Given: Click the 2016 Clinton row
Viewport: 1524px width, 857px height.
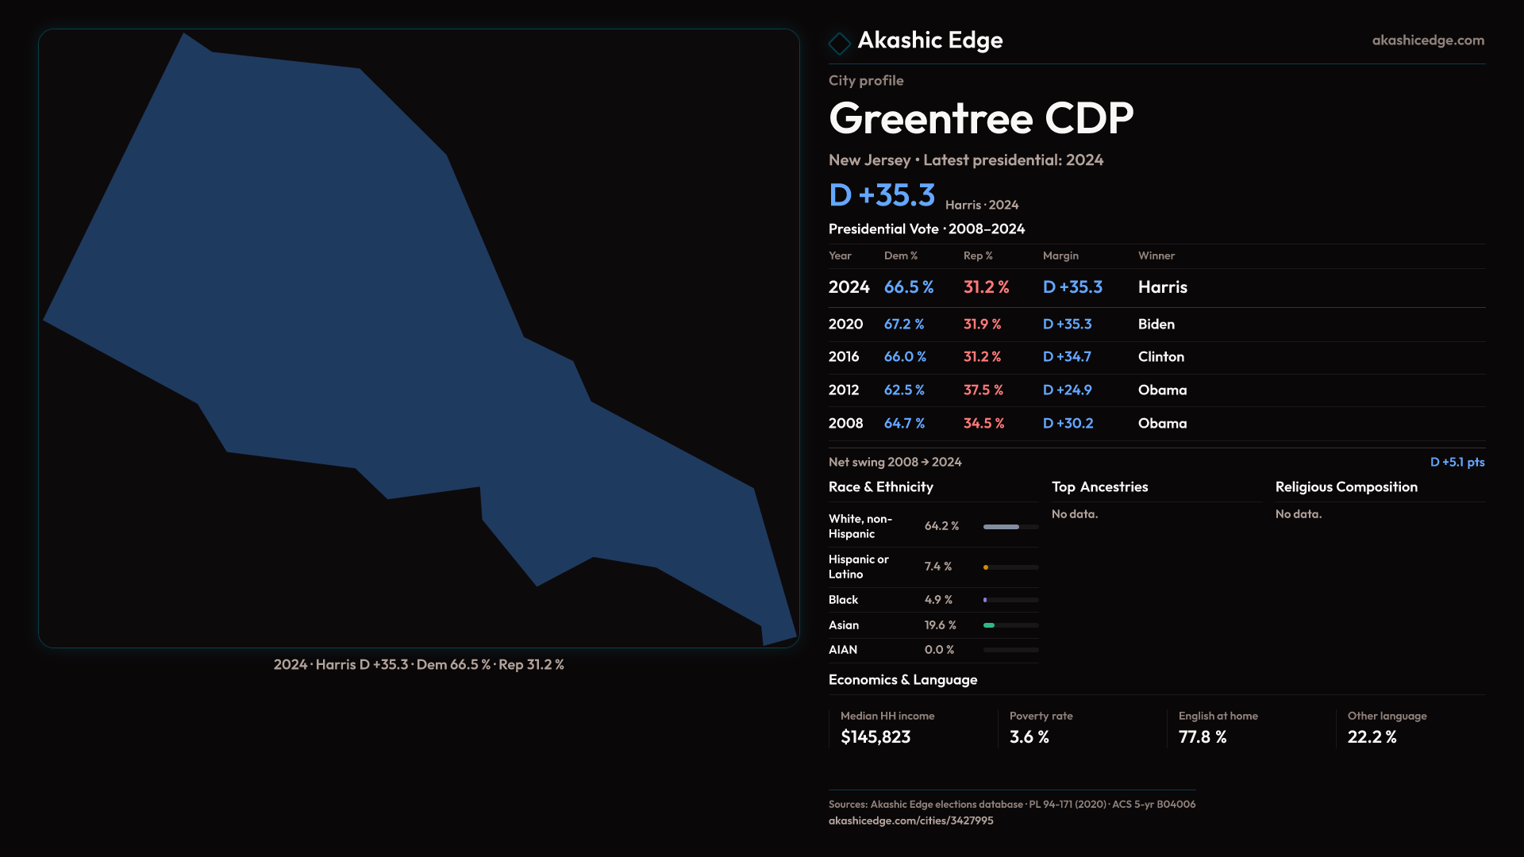Looking at the screenshot, I should point(1156,357).
